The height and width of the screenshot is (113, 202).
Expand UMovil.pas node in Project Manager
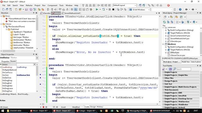[166, 52]
